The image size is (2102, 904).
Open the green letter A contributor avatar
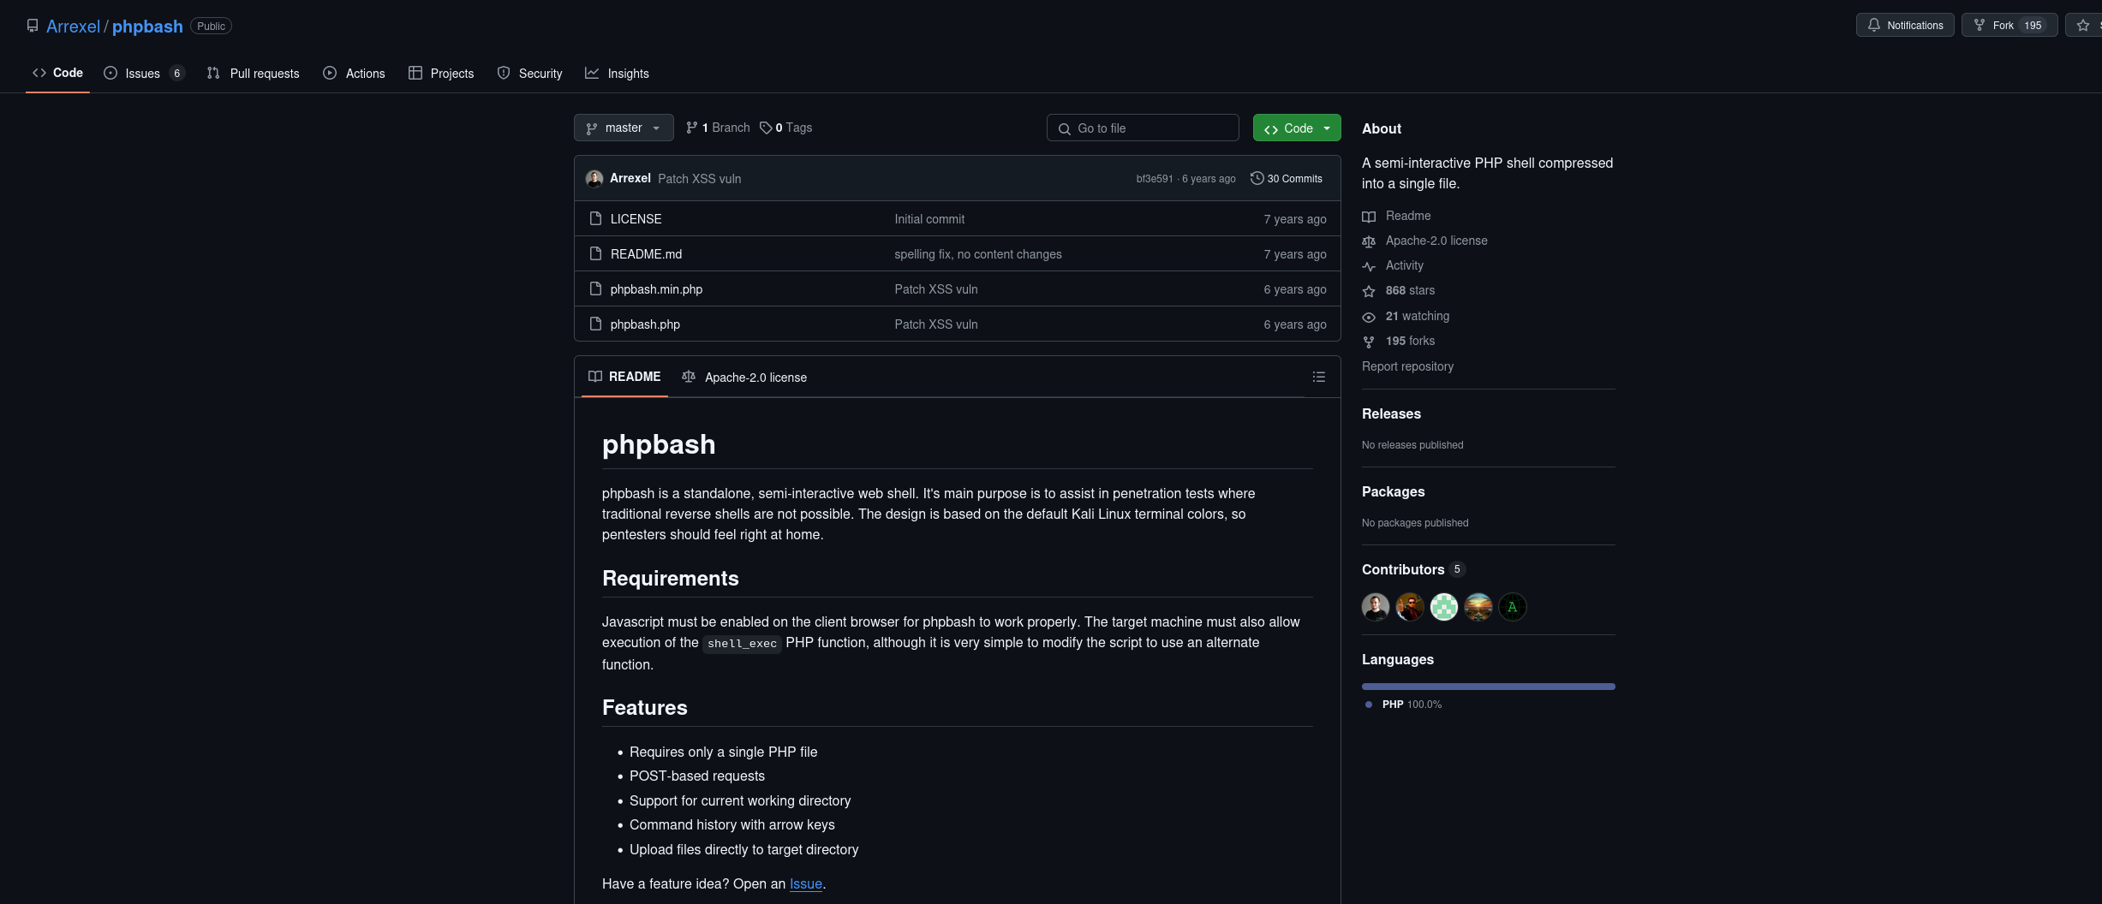tap(1513, 607)
